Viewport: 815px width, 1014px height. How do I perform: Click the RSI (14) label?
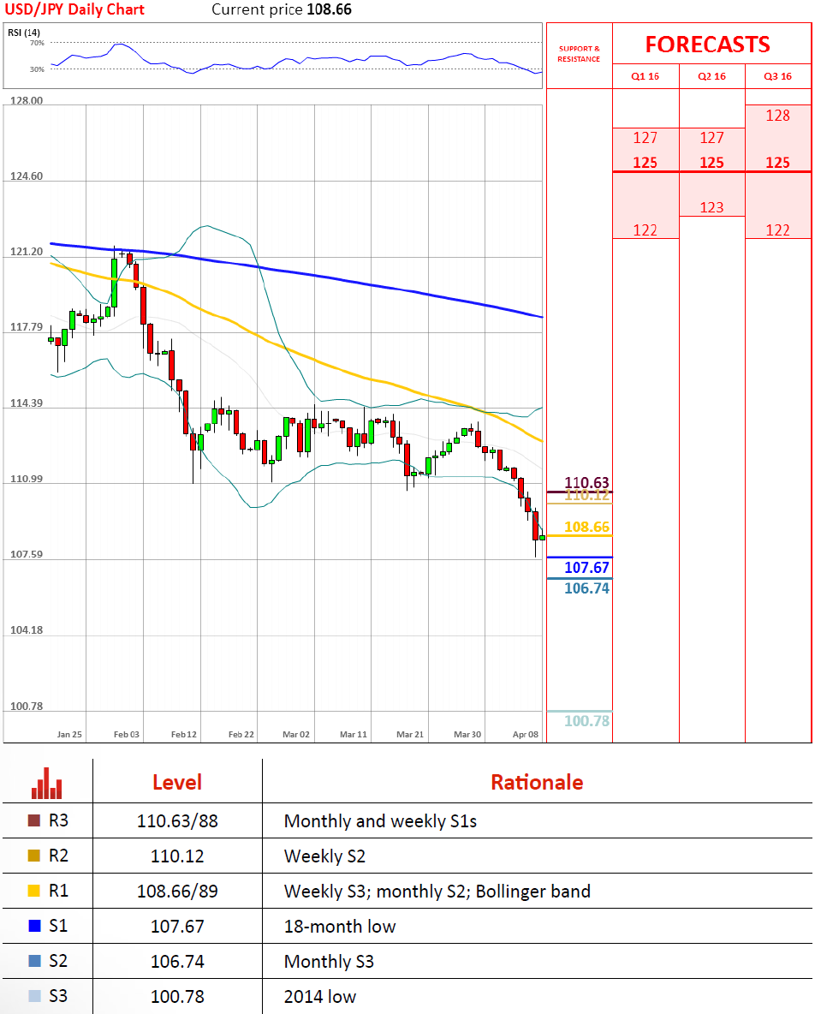[24, 33]
